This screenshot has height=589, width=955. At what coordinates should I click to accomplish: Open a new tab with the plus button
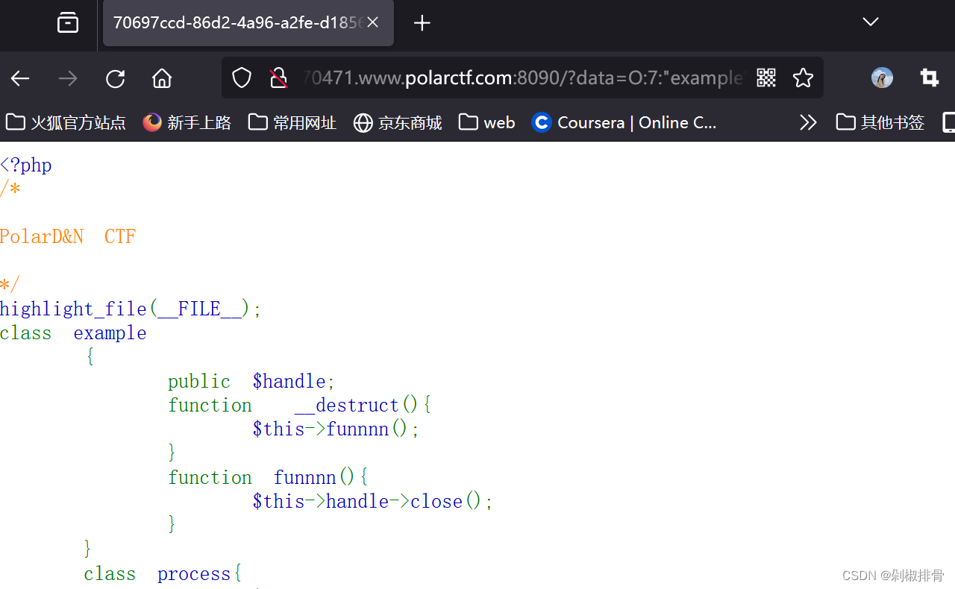coord(422,23)
